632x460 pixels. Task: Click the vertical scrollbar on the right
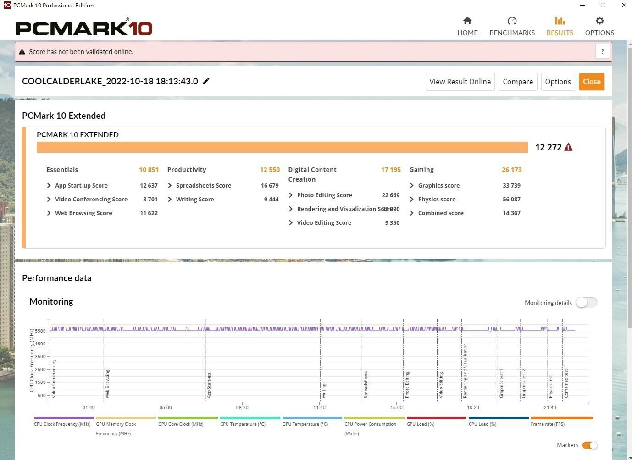point(629,183)
